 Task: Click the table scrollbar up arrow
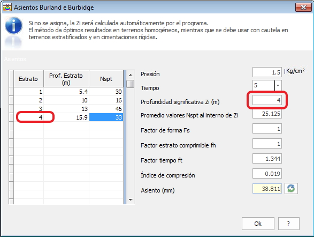131,75
